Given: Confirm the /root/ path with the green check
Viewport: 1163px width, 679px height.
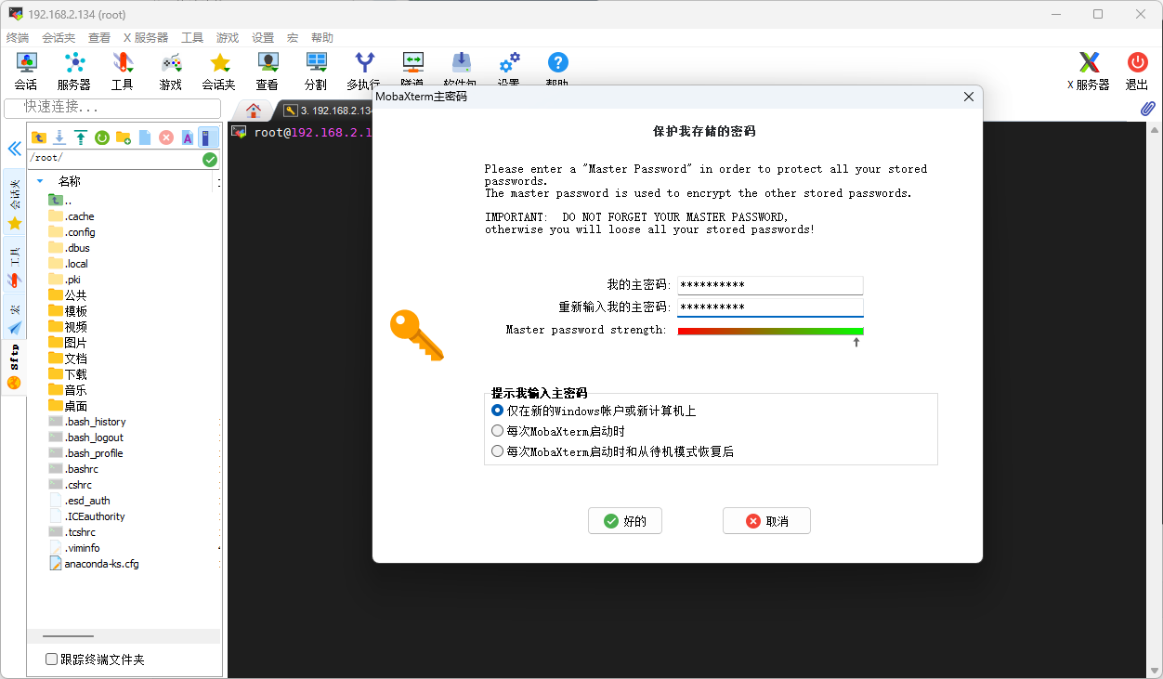Looking at the screenshot, I should click(210, 160).
